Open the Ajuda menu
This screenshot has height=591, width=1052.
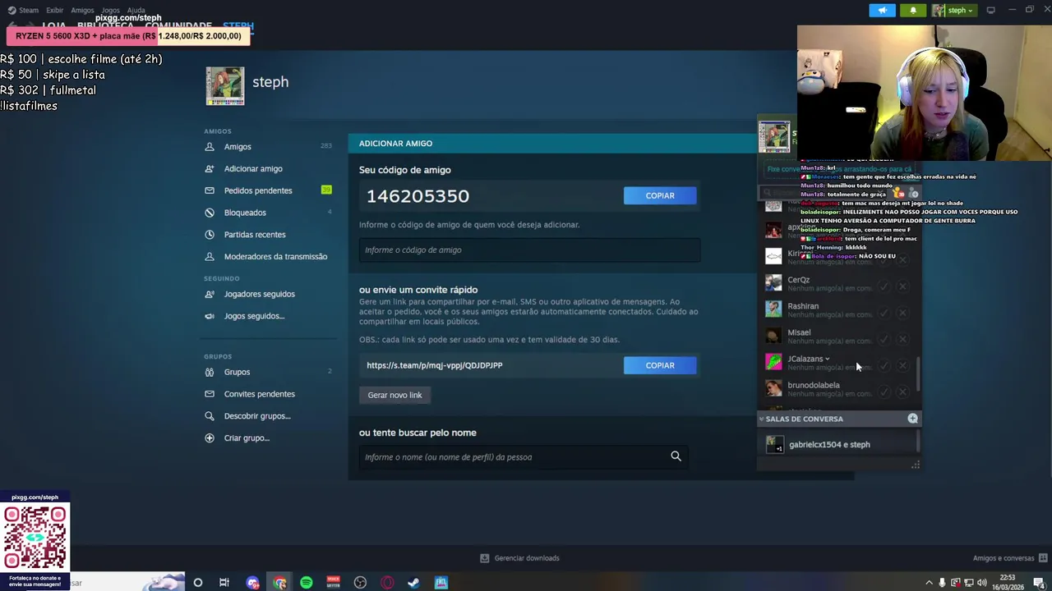tap(136, 11)
